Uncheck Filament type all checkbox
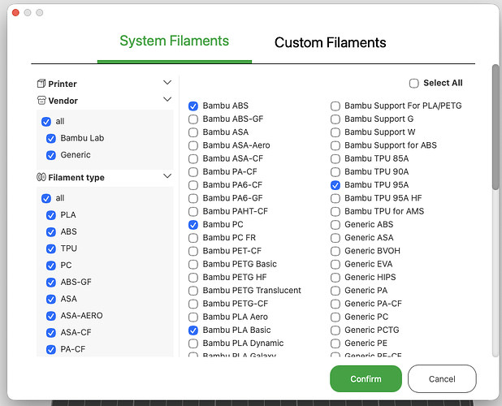 46,198
